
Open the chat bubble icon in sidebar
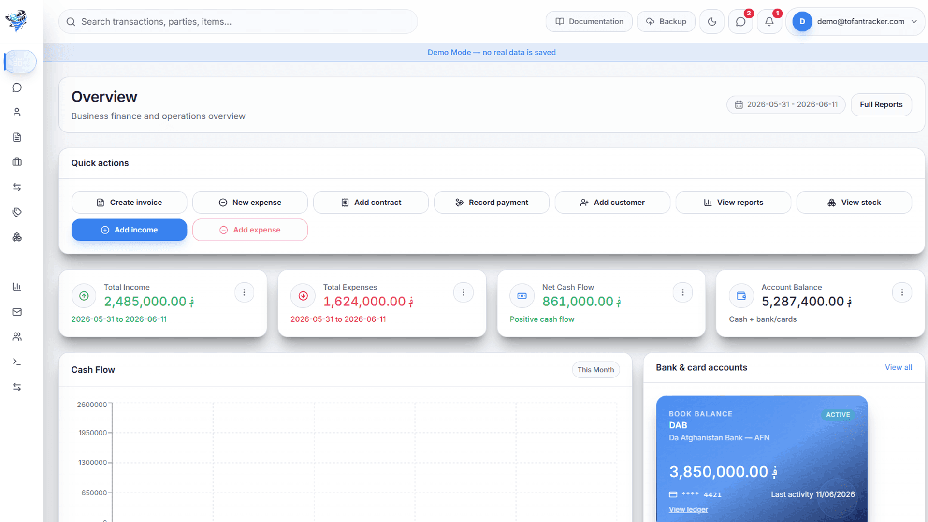[x=17, y=87]
